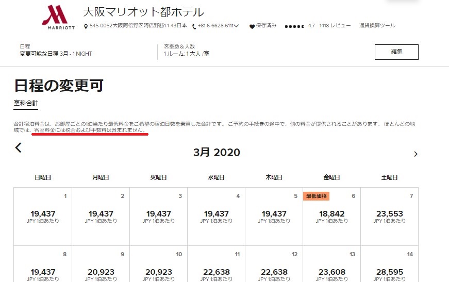
Task: Open the 1418 レビュー reviews link
Action: [335, 25]
